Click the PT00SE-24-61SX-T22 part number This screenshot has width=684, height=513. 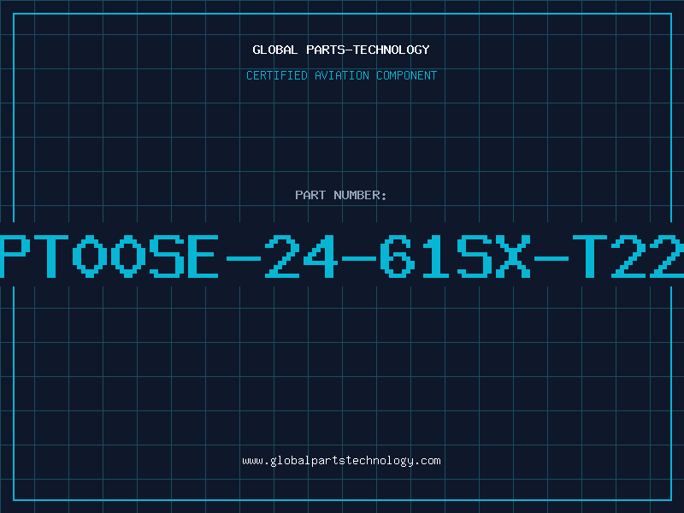coord(342,256)
